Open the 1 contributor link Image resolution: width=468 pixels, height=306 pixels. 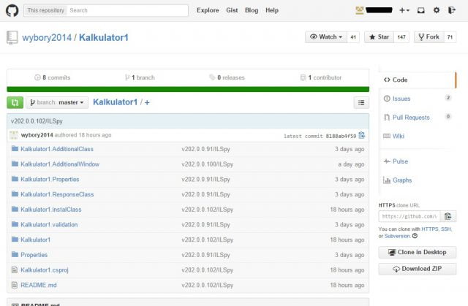tap(321, 77)
